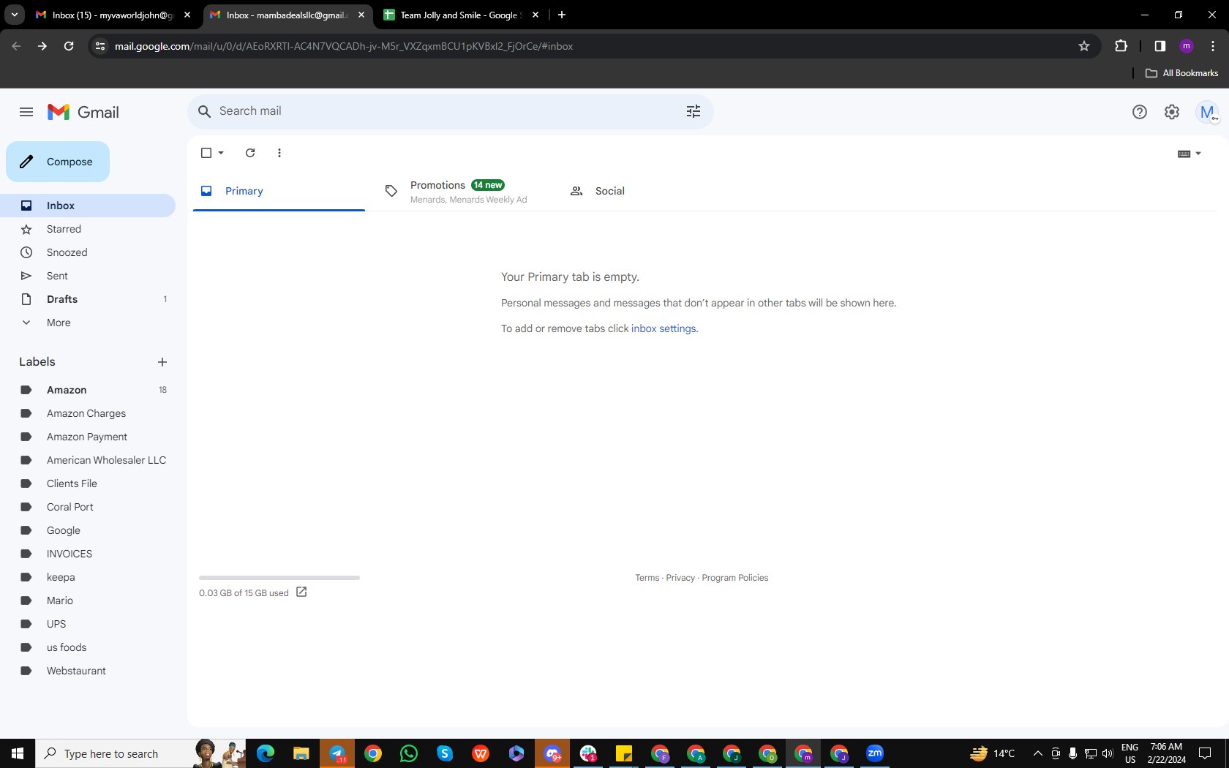
Task: Open the Sent folder
Action: (x=88, y=276)
